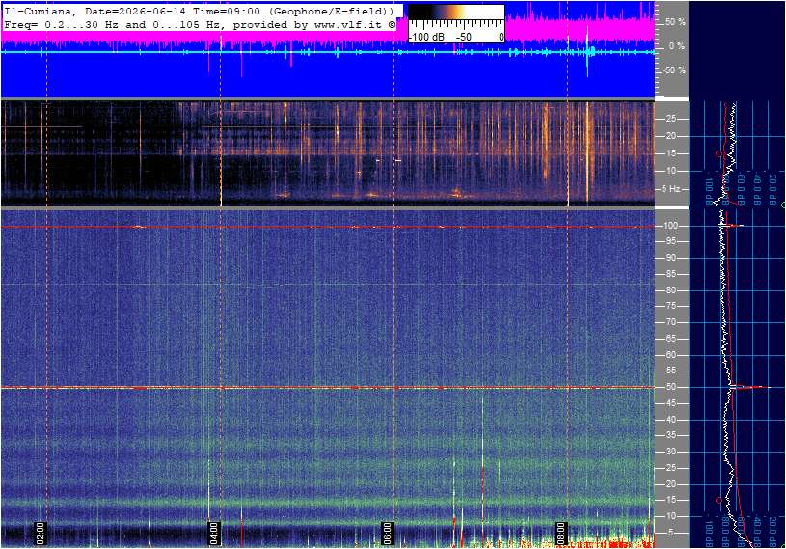Click the large cyan spike in the amplitude waveform
786x549 pixels.
click(x=587, y=51)
